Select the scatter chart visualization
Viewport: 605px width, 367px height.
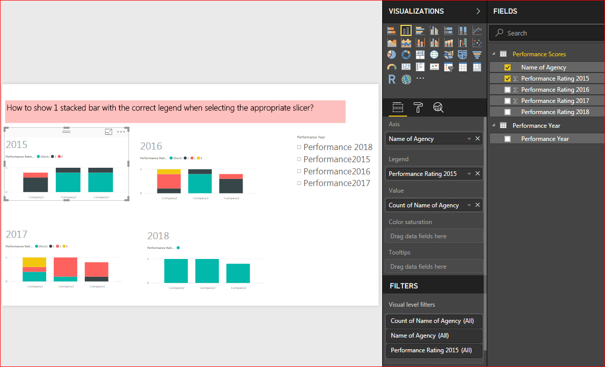477,43
